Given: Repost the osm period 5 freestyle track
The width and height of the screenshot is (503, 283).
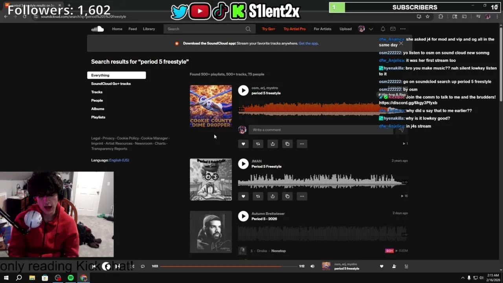Looking at the screenshot, I should [x=258, y=144].
